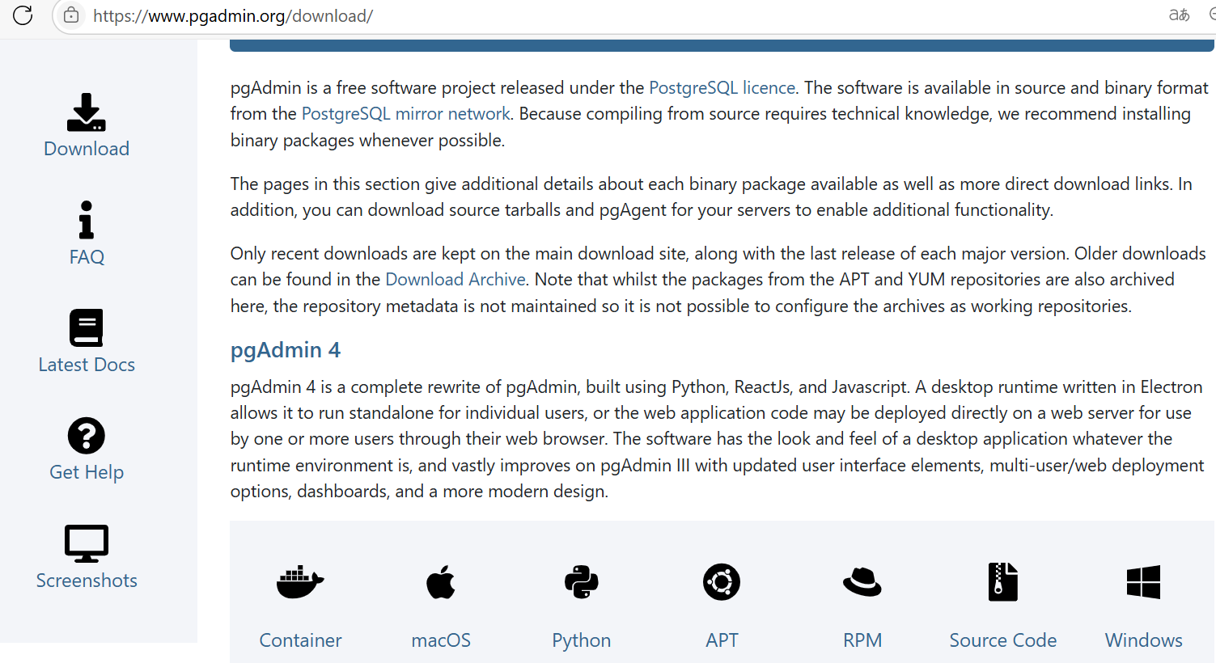Image resolution: width=1216 pixels, height=663 pixels.
Task: Open the Download sidebar link
Action: (87, 149)
